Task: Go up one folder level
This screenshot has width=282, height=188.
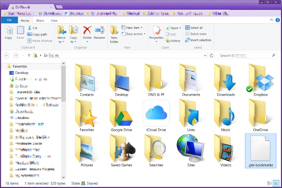Action: point(29,56)
